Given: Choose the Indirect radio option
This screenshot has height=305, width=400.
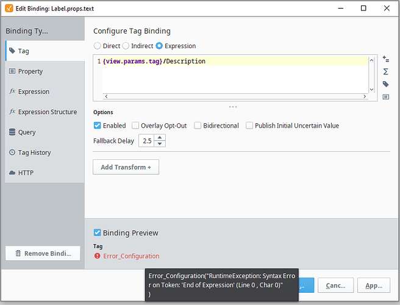Looking at the screenshot, I should point(126,46).
